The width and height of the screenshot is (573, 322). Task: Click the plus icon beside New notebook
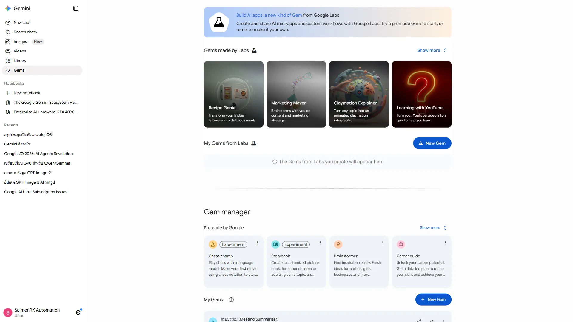tap(8, 93)
